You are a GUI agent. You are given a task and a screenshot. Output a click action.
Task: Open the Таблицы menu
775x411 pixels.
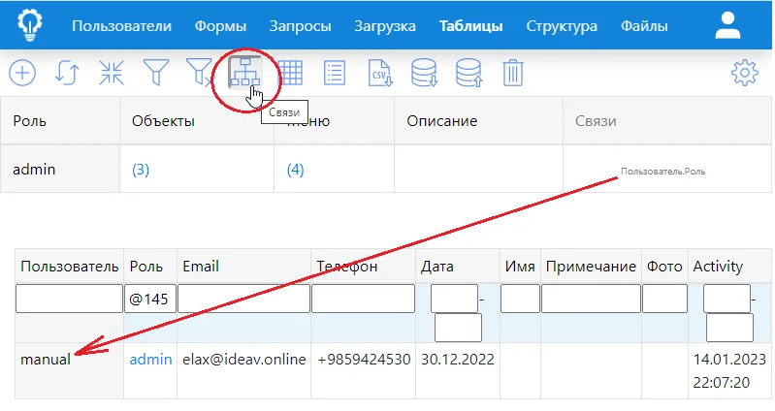(471, 25)
